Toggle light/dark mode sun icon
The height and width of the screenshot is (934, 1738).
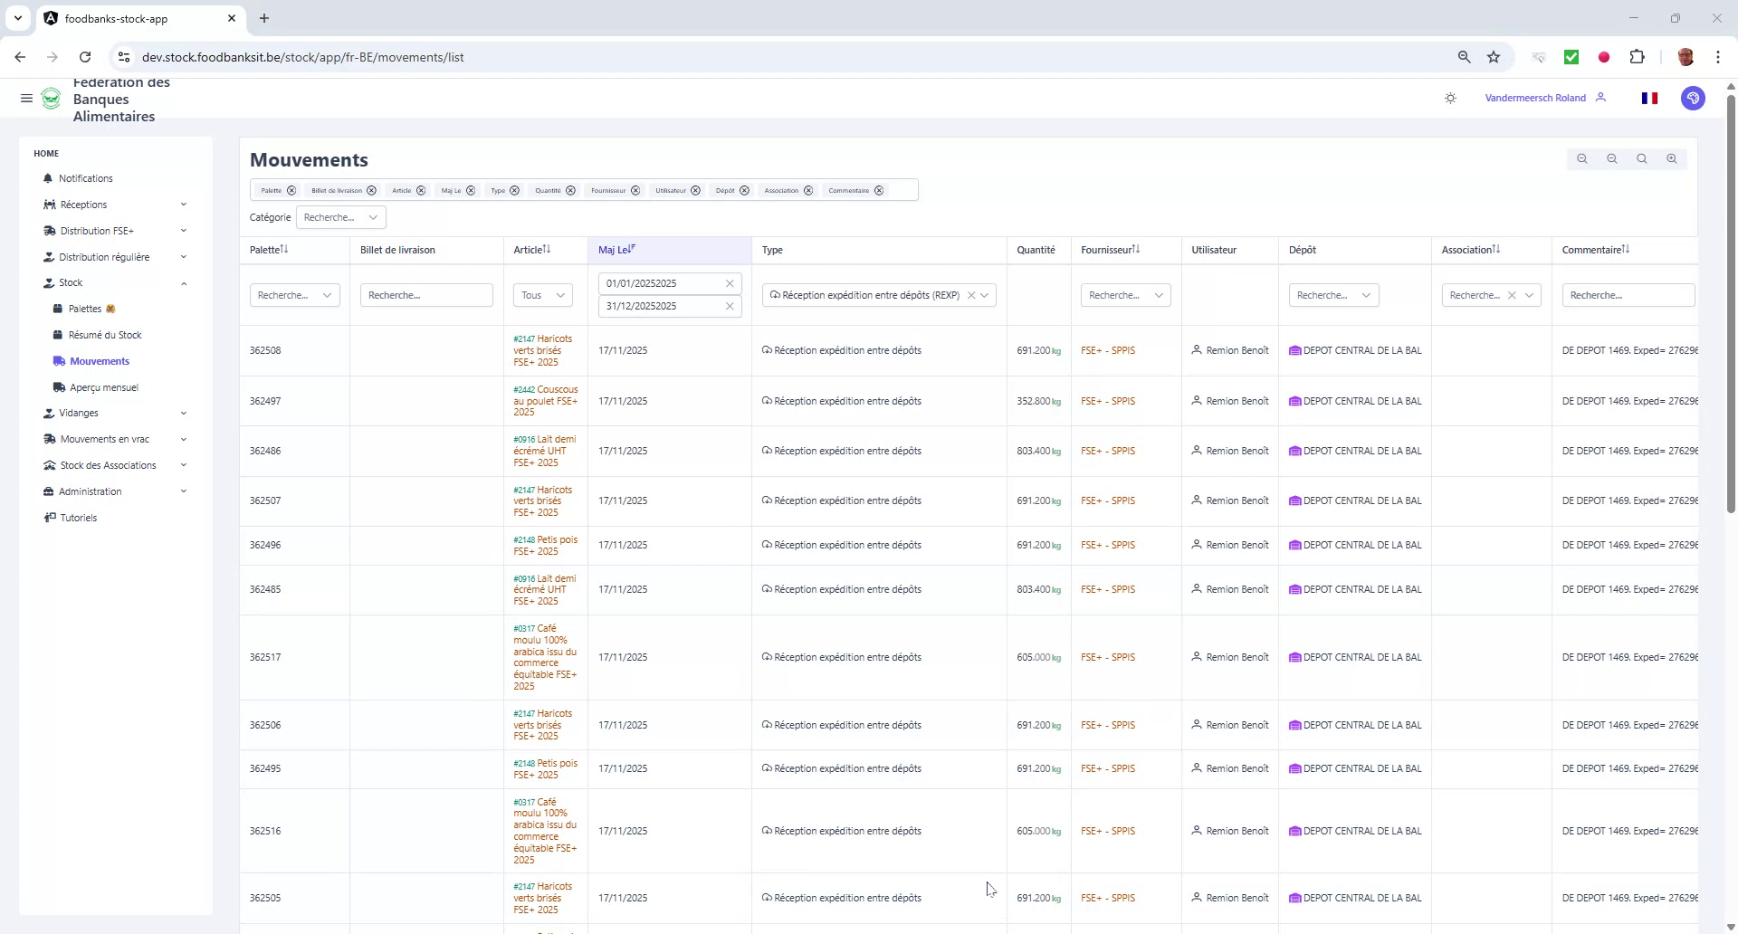tap(1451, 98)
